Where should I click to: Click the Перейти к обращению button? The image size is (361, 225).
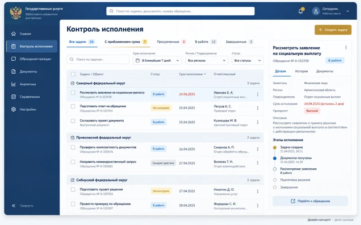pyautogui.click(x=310, y=201)
